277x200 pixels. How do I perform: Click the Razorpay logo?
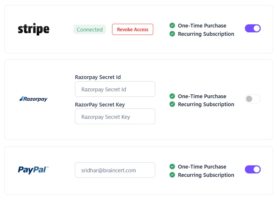tap(33, 99)
